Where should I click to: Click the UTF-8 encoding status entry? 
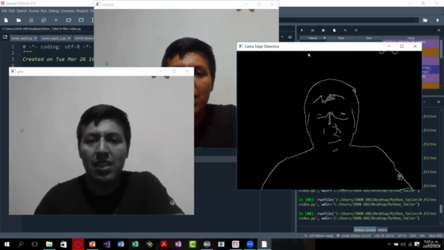[x=402, y=236]
